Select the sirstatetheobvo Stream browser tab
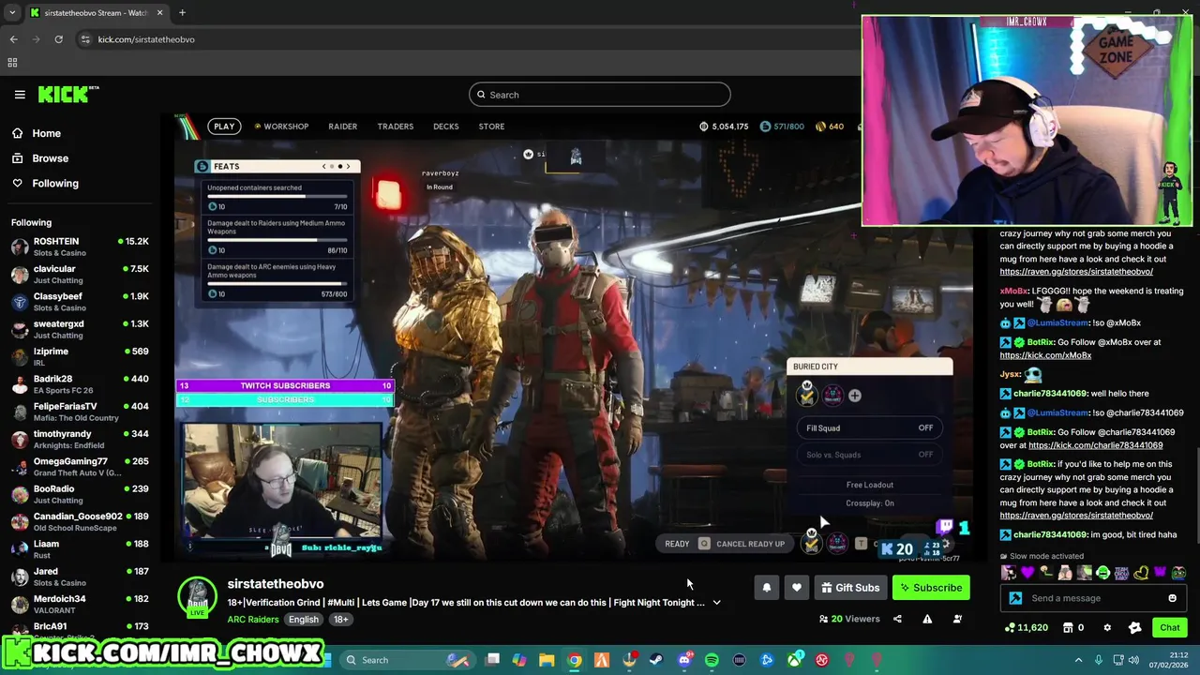Viewport: 1200px width, 675px height. [x=96, y=13]
